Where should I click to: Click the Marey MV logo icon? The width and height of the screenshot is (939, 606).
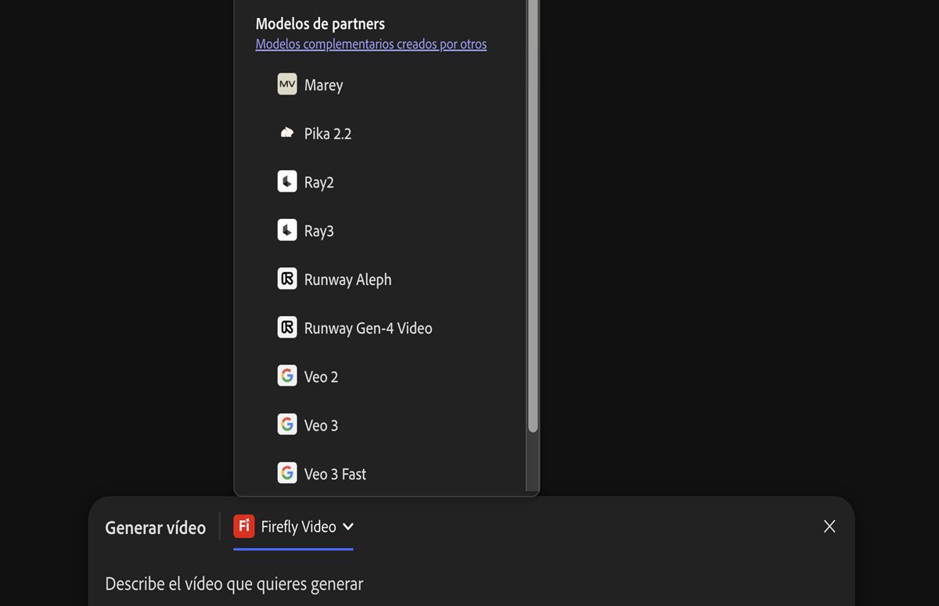[x=287, y=84]
